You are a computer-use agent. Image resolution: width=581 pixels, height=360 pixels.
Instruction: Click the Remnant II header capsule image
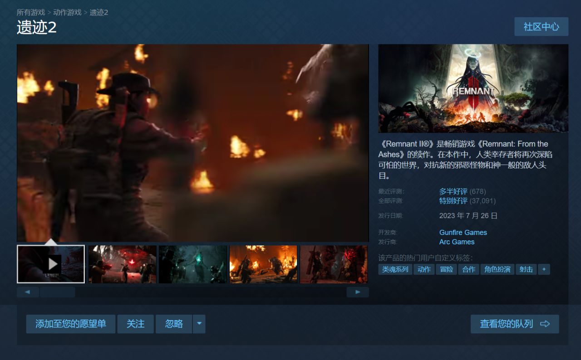coord(473,88)
